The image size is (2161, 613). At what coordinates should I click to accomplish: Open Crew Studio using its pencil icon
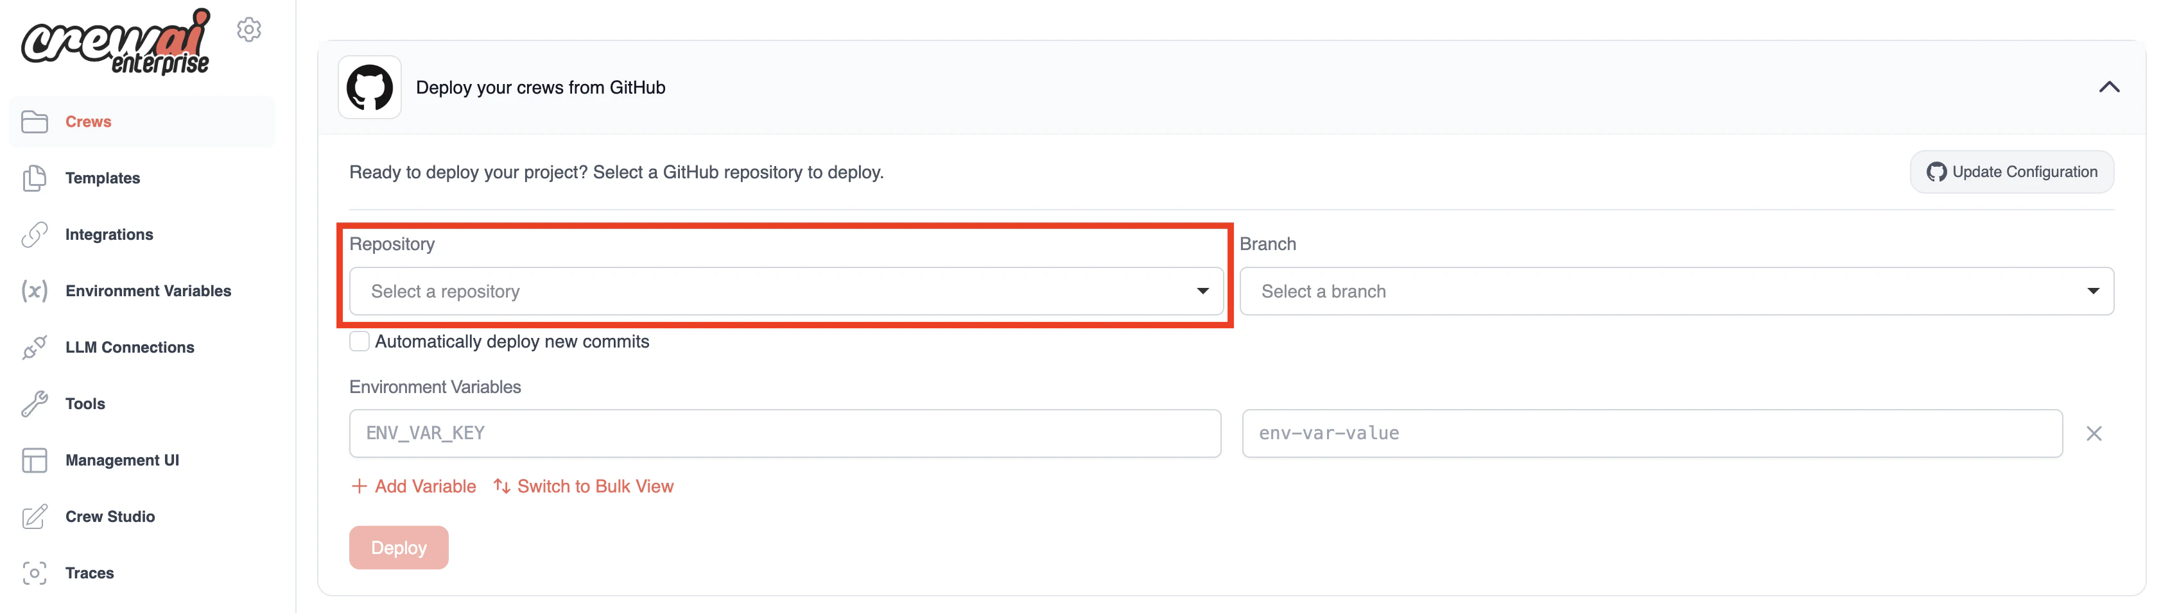pyautogui.click(x=35, y=516)
